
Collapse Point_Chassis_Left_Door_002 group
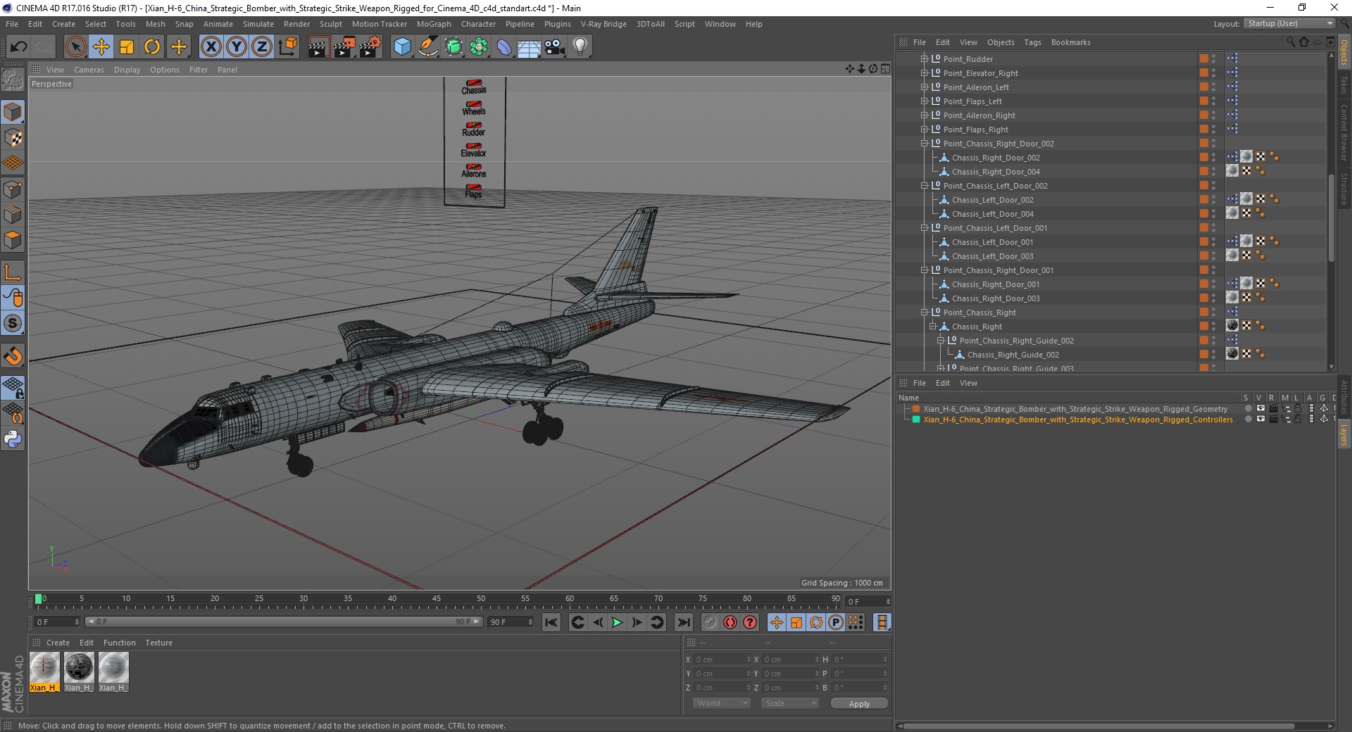[925, 186]
